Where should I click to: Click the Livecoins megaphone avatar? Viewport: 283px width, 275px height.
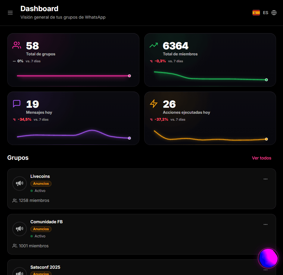point(20,184)
